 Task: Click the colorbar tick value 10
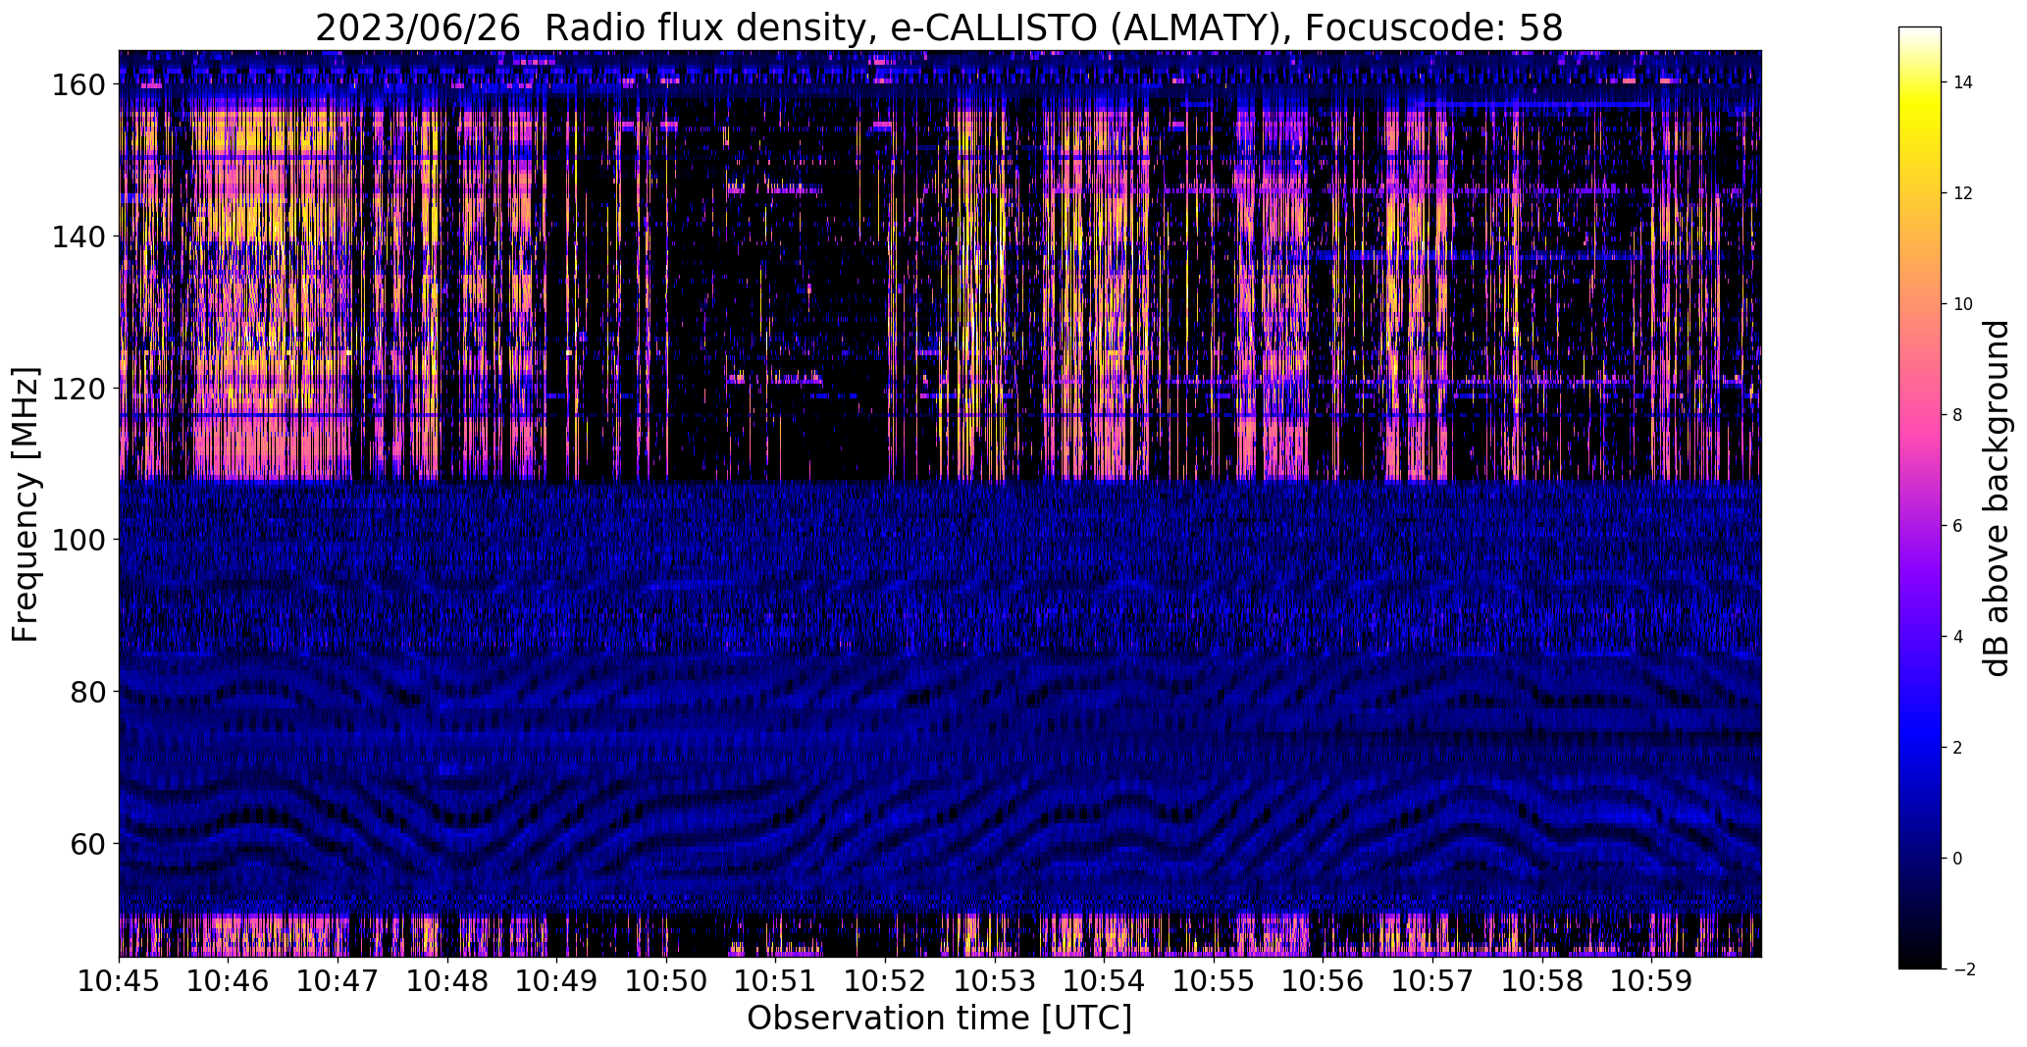pyautogui.click(x=1963, y=304)
